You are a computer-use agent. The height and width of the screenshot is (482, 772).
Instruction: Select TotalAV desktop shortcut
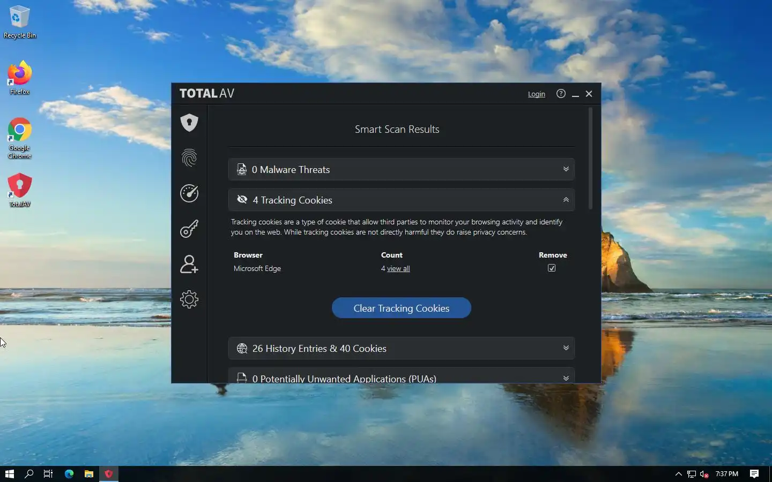click(20, 190)
